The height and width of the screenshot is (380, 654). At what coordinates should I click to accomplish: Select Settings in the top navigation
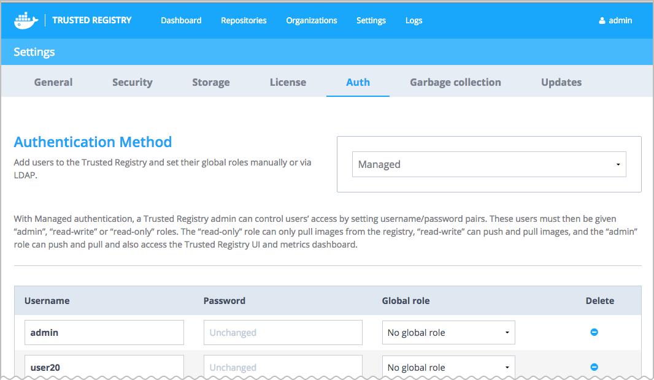371,20
